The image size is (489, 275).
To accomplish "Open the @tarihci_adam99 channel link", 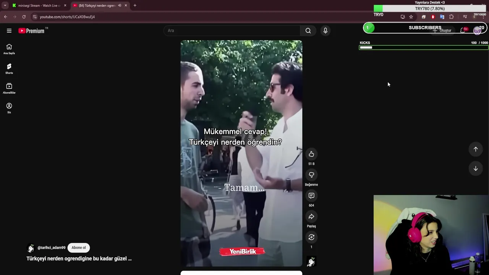I will point(52,247).
